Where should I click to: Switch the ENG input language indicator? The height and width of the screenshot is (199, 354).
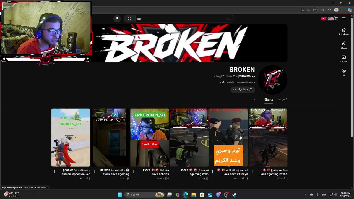(324, 195)
